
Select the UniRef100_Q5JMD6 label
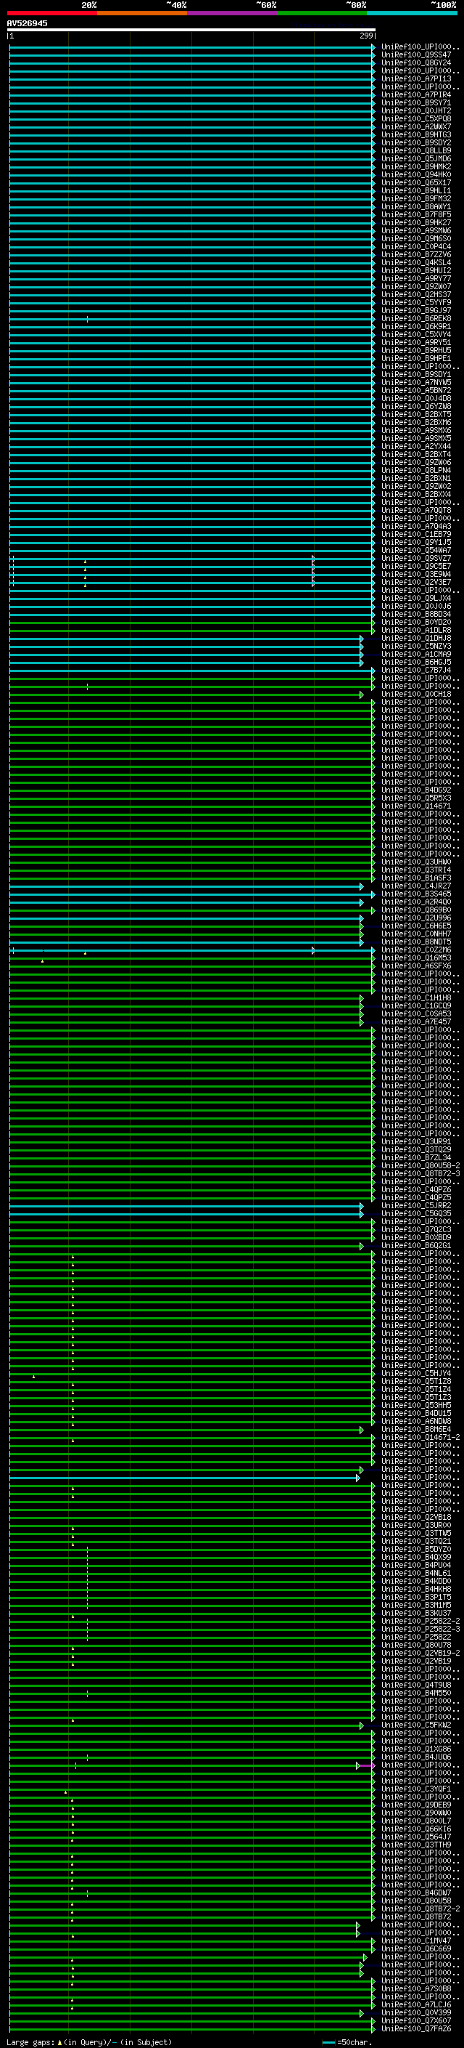click(x=416, y=158)
